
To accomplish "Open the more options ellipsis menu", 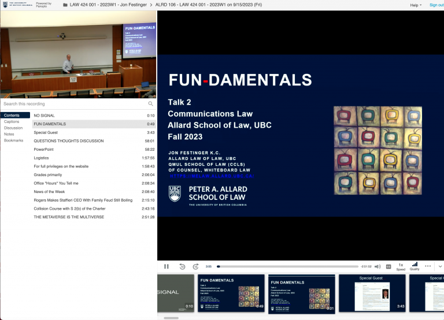I will coord(428,266).
